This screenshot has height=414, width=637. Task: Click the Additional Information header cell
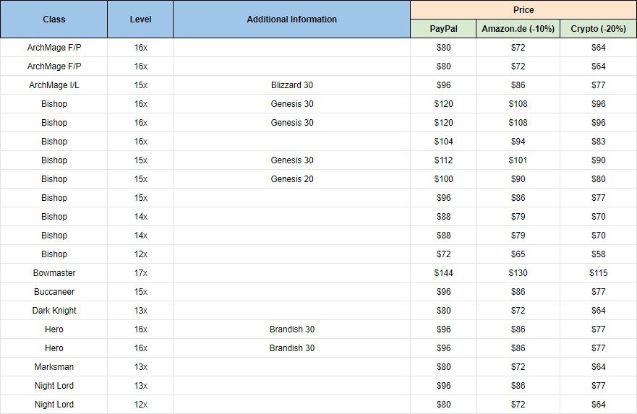pos(291,19)
